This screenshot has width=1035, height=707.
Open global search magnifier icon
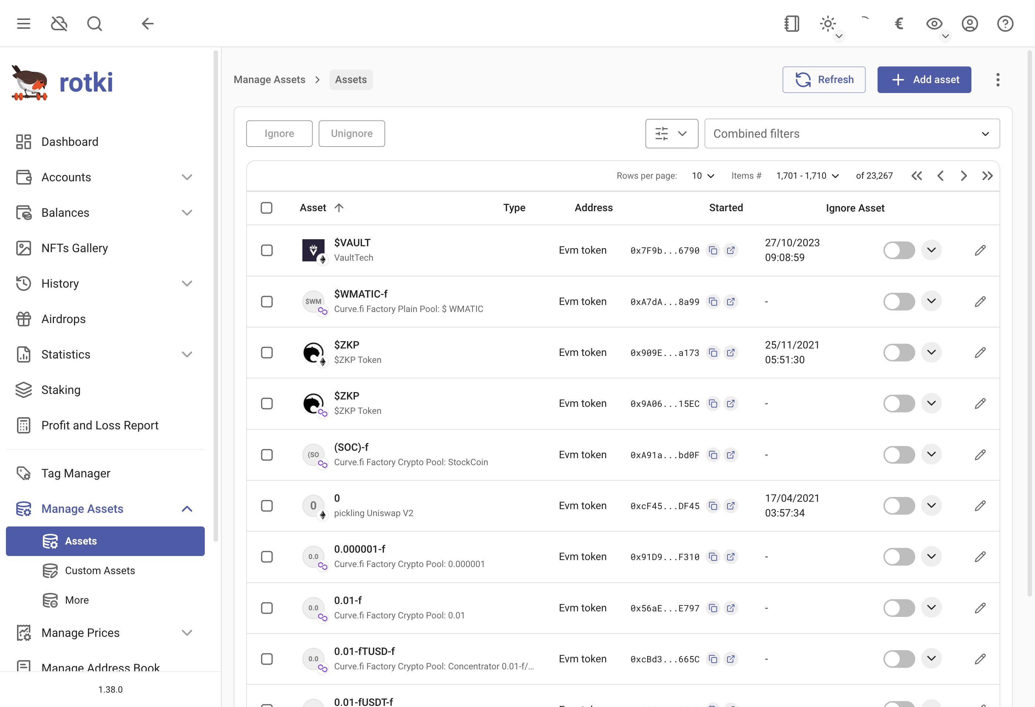coord(94,24)
